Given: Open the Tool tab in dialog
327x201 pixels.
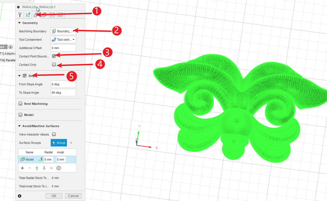Looking at the screenshot, I should pos(20,15).
